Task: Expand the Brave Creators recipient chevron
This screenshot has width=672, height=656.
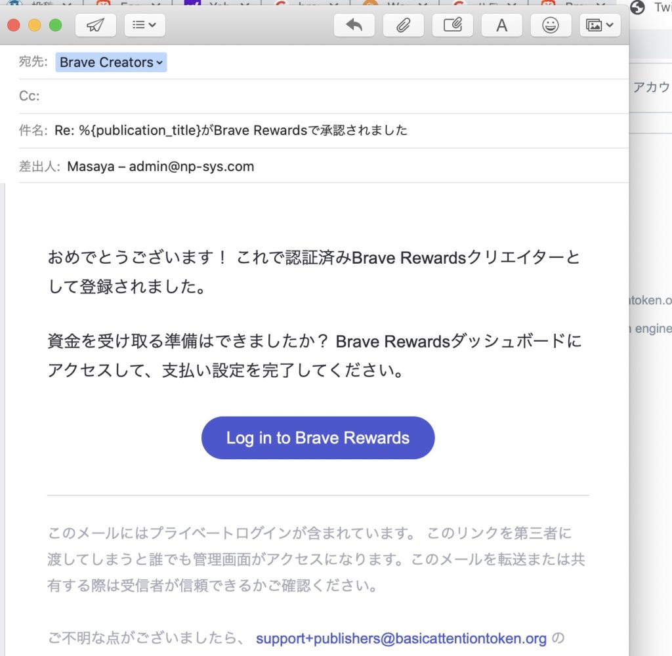Action: [159, 62]
